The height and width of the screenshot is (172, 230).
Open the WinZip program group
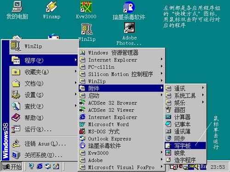click(x=121, y=81)
